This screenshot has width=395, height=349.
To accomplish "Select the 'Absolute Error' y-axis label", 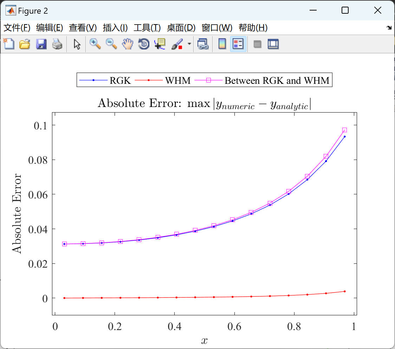I will pos(17,214).
